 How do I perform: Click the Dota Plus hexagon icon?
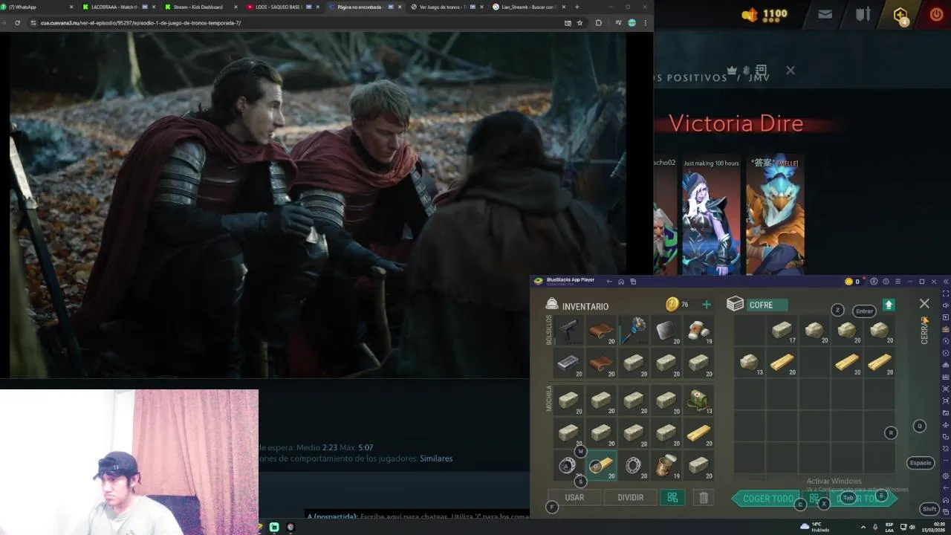pos(900,15)
